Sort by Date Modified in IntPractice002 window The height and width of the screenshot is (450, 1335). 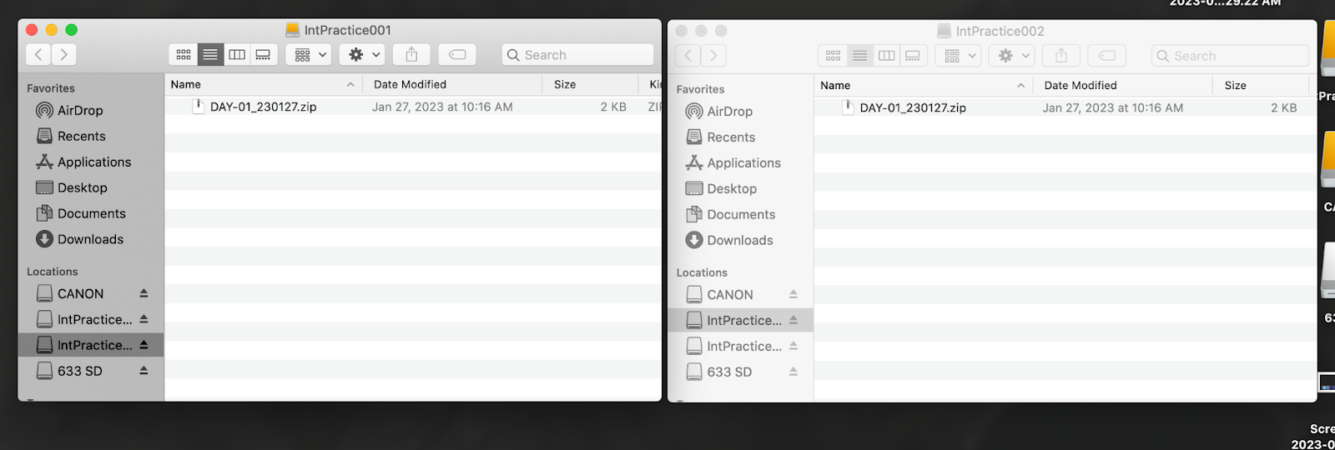pos(1123,85)
